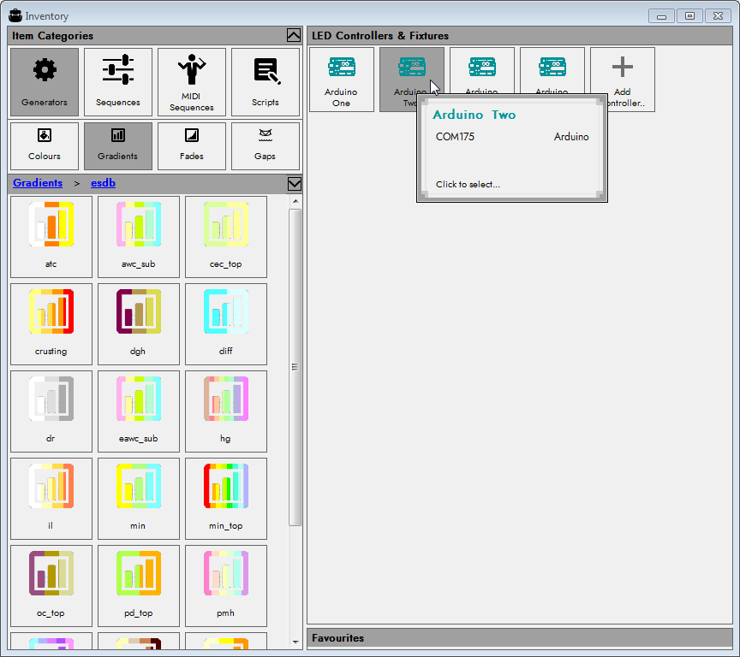
Task: Click COM175 text in Arduino Two tooltip
Action: 455,137
